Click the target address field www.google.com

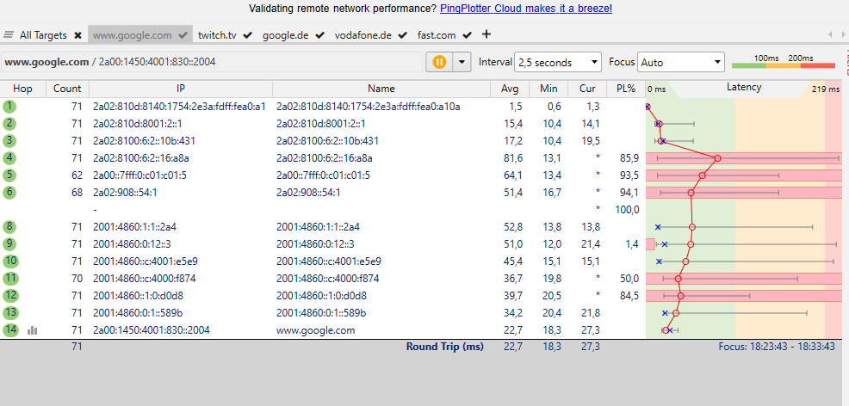click(x=212, y=62)
